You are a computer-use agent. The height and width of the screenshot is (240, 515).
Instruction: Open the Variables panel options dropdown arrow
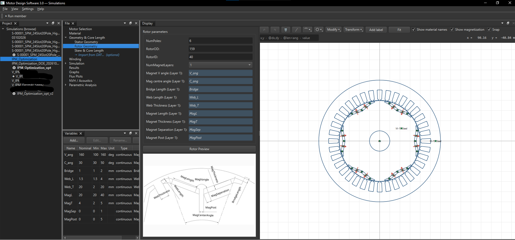point(125,133)
